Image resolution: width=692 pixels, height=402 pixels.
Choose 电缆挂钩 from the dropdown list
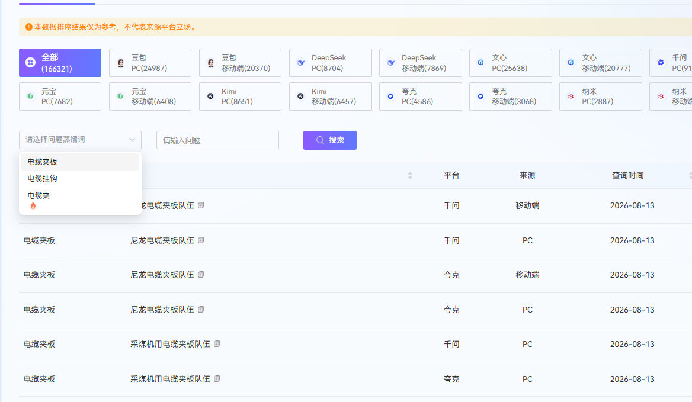(80, 179)
